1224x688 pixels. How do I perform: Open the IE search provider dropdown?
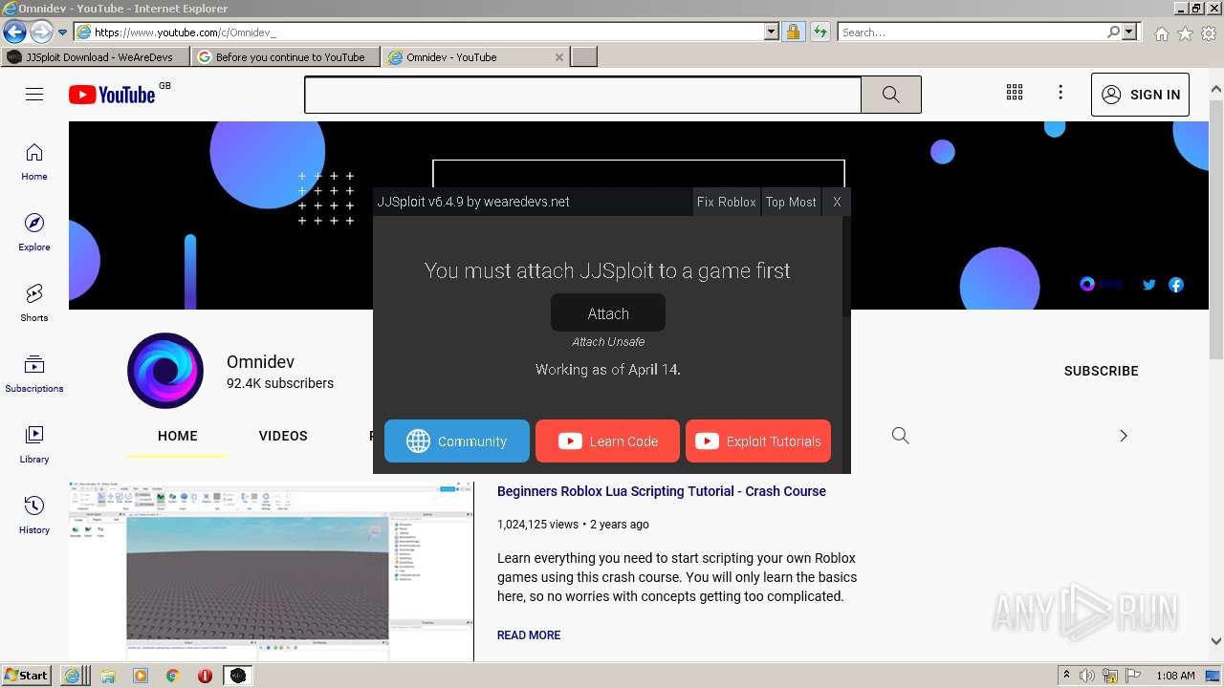tap(1129, 32)
